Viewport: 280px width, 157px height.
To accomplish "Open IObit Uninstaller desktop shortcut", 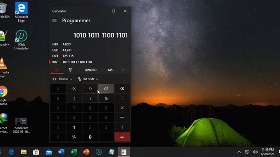I will tap(21, 40).
